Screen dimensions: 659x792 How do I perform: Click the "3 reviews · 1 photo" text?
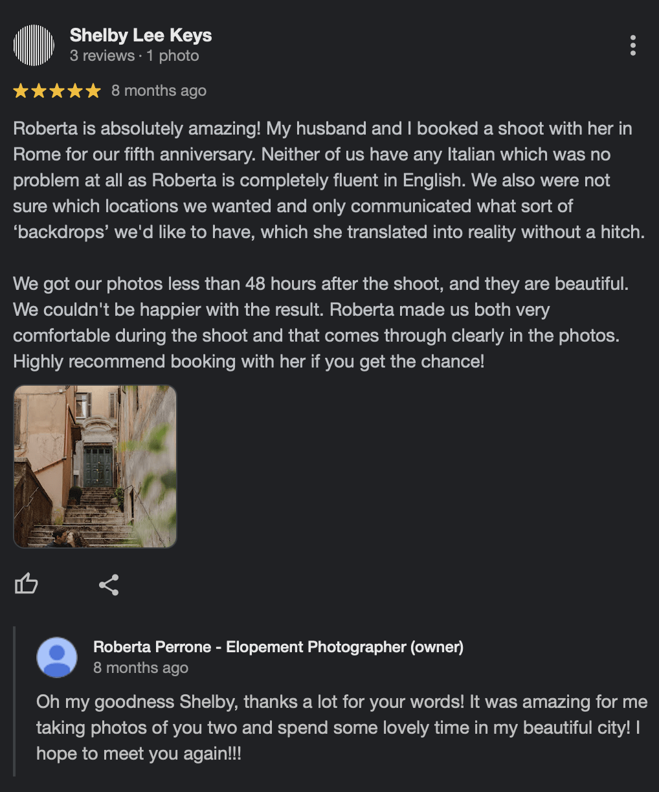point(134,56)
